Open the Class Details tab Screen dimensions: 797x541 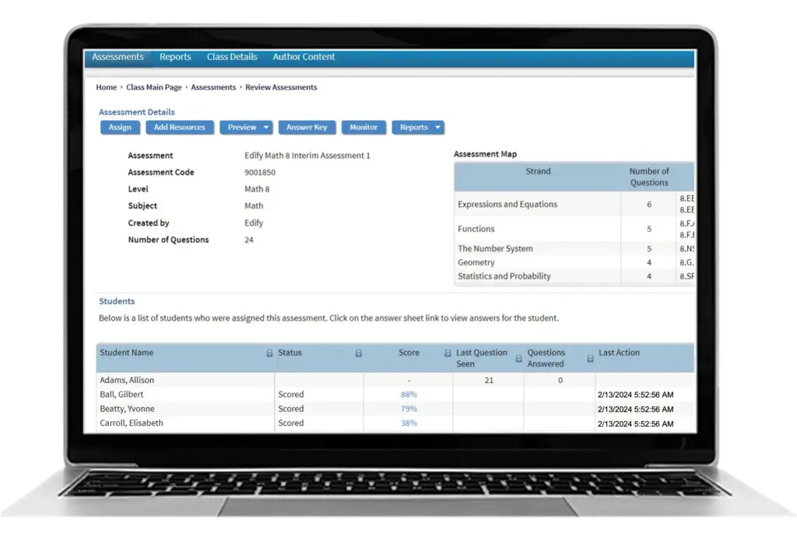(x=232, y=56)
